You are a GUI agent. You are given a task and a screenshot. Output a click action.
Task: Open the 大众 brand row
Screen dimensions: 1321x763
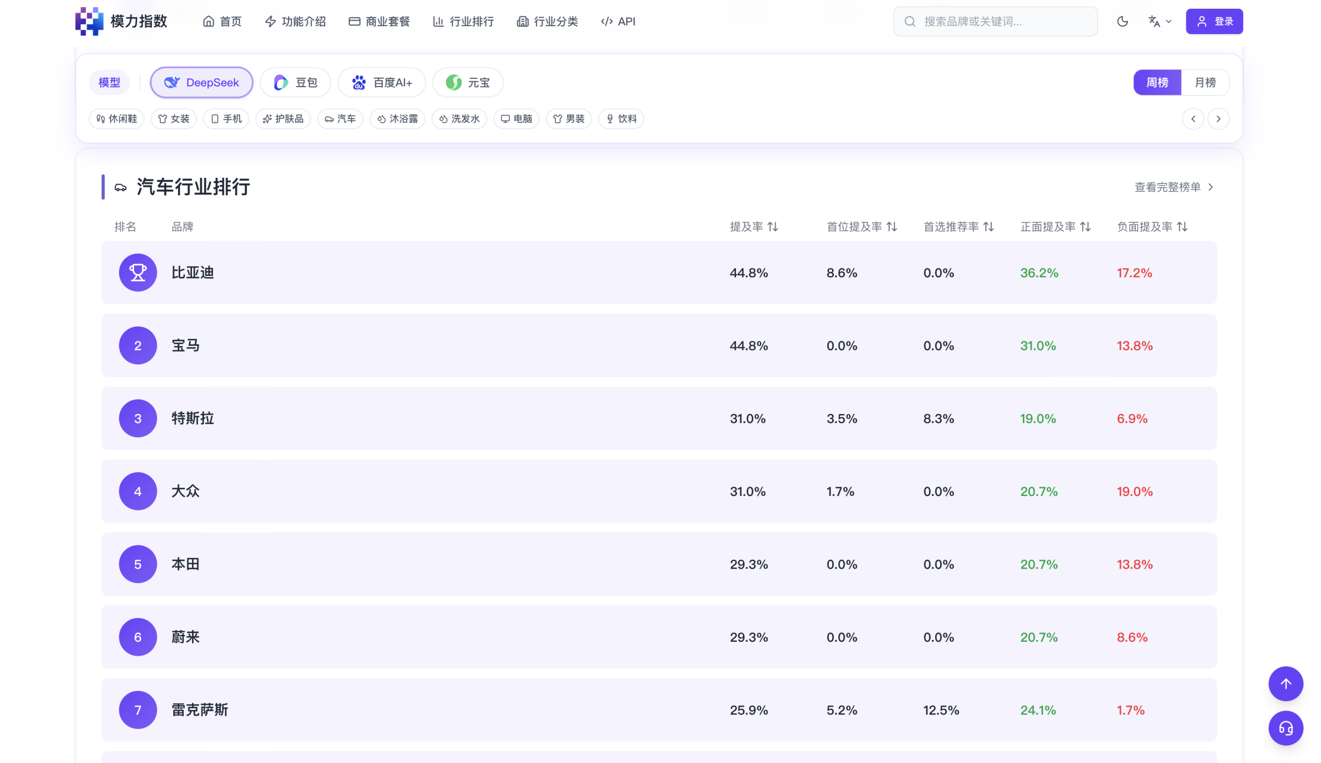point(659,491)
